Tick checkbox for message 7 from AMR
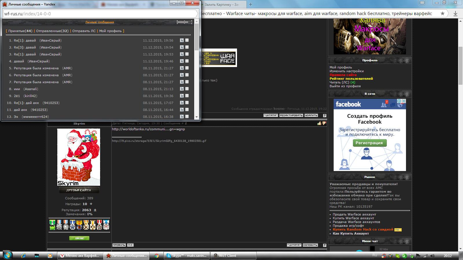Image resolution: width=463 pixels, height=260 pixels. pos(187,82)
